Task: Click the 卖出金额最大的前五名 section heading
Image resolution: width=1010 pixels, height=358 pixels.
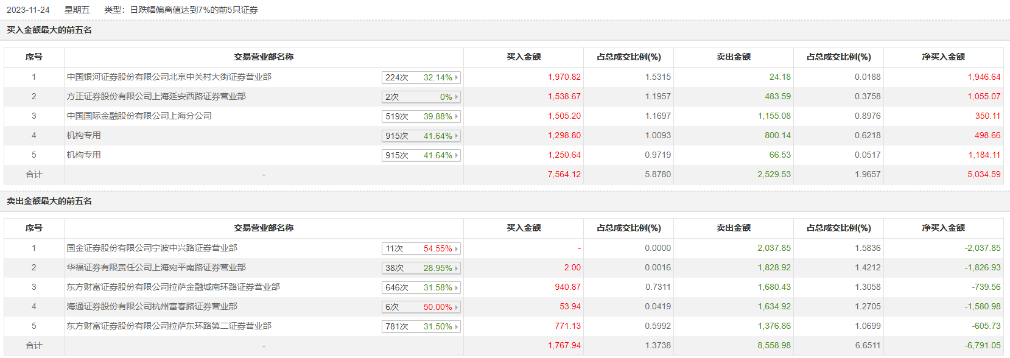Action: pyautogui.click(x=49, y=201)
